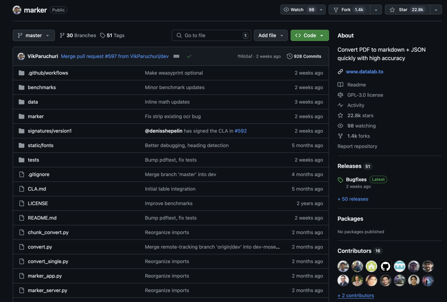The image size is (447, 302).
Task: Expand the commit message ellipsis icon
Action: [176, 56]
